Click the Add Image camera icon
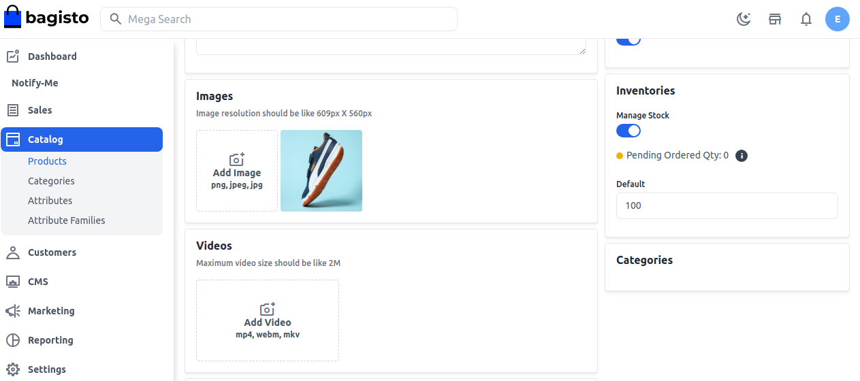This screenshot has height=381, width=860. [x=237, y=160]
